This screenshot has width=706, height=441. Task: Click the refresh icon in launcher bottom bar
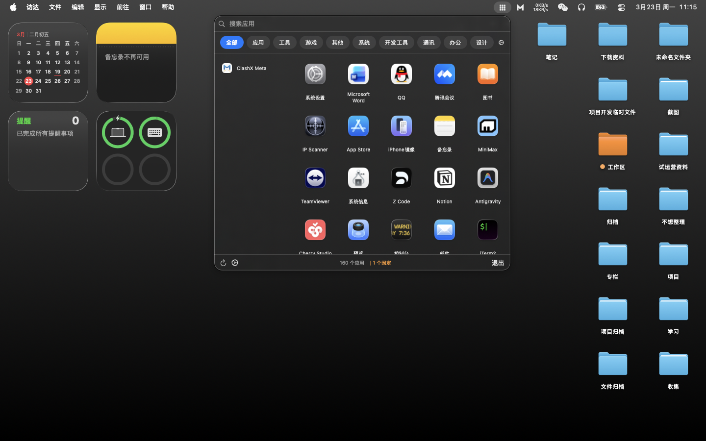click(223, 263)
